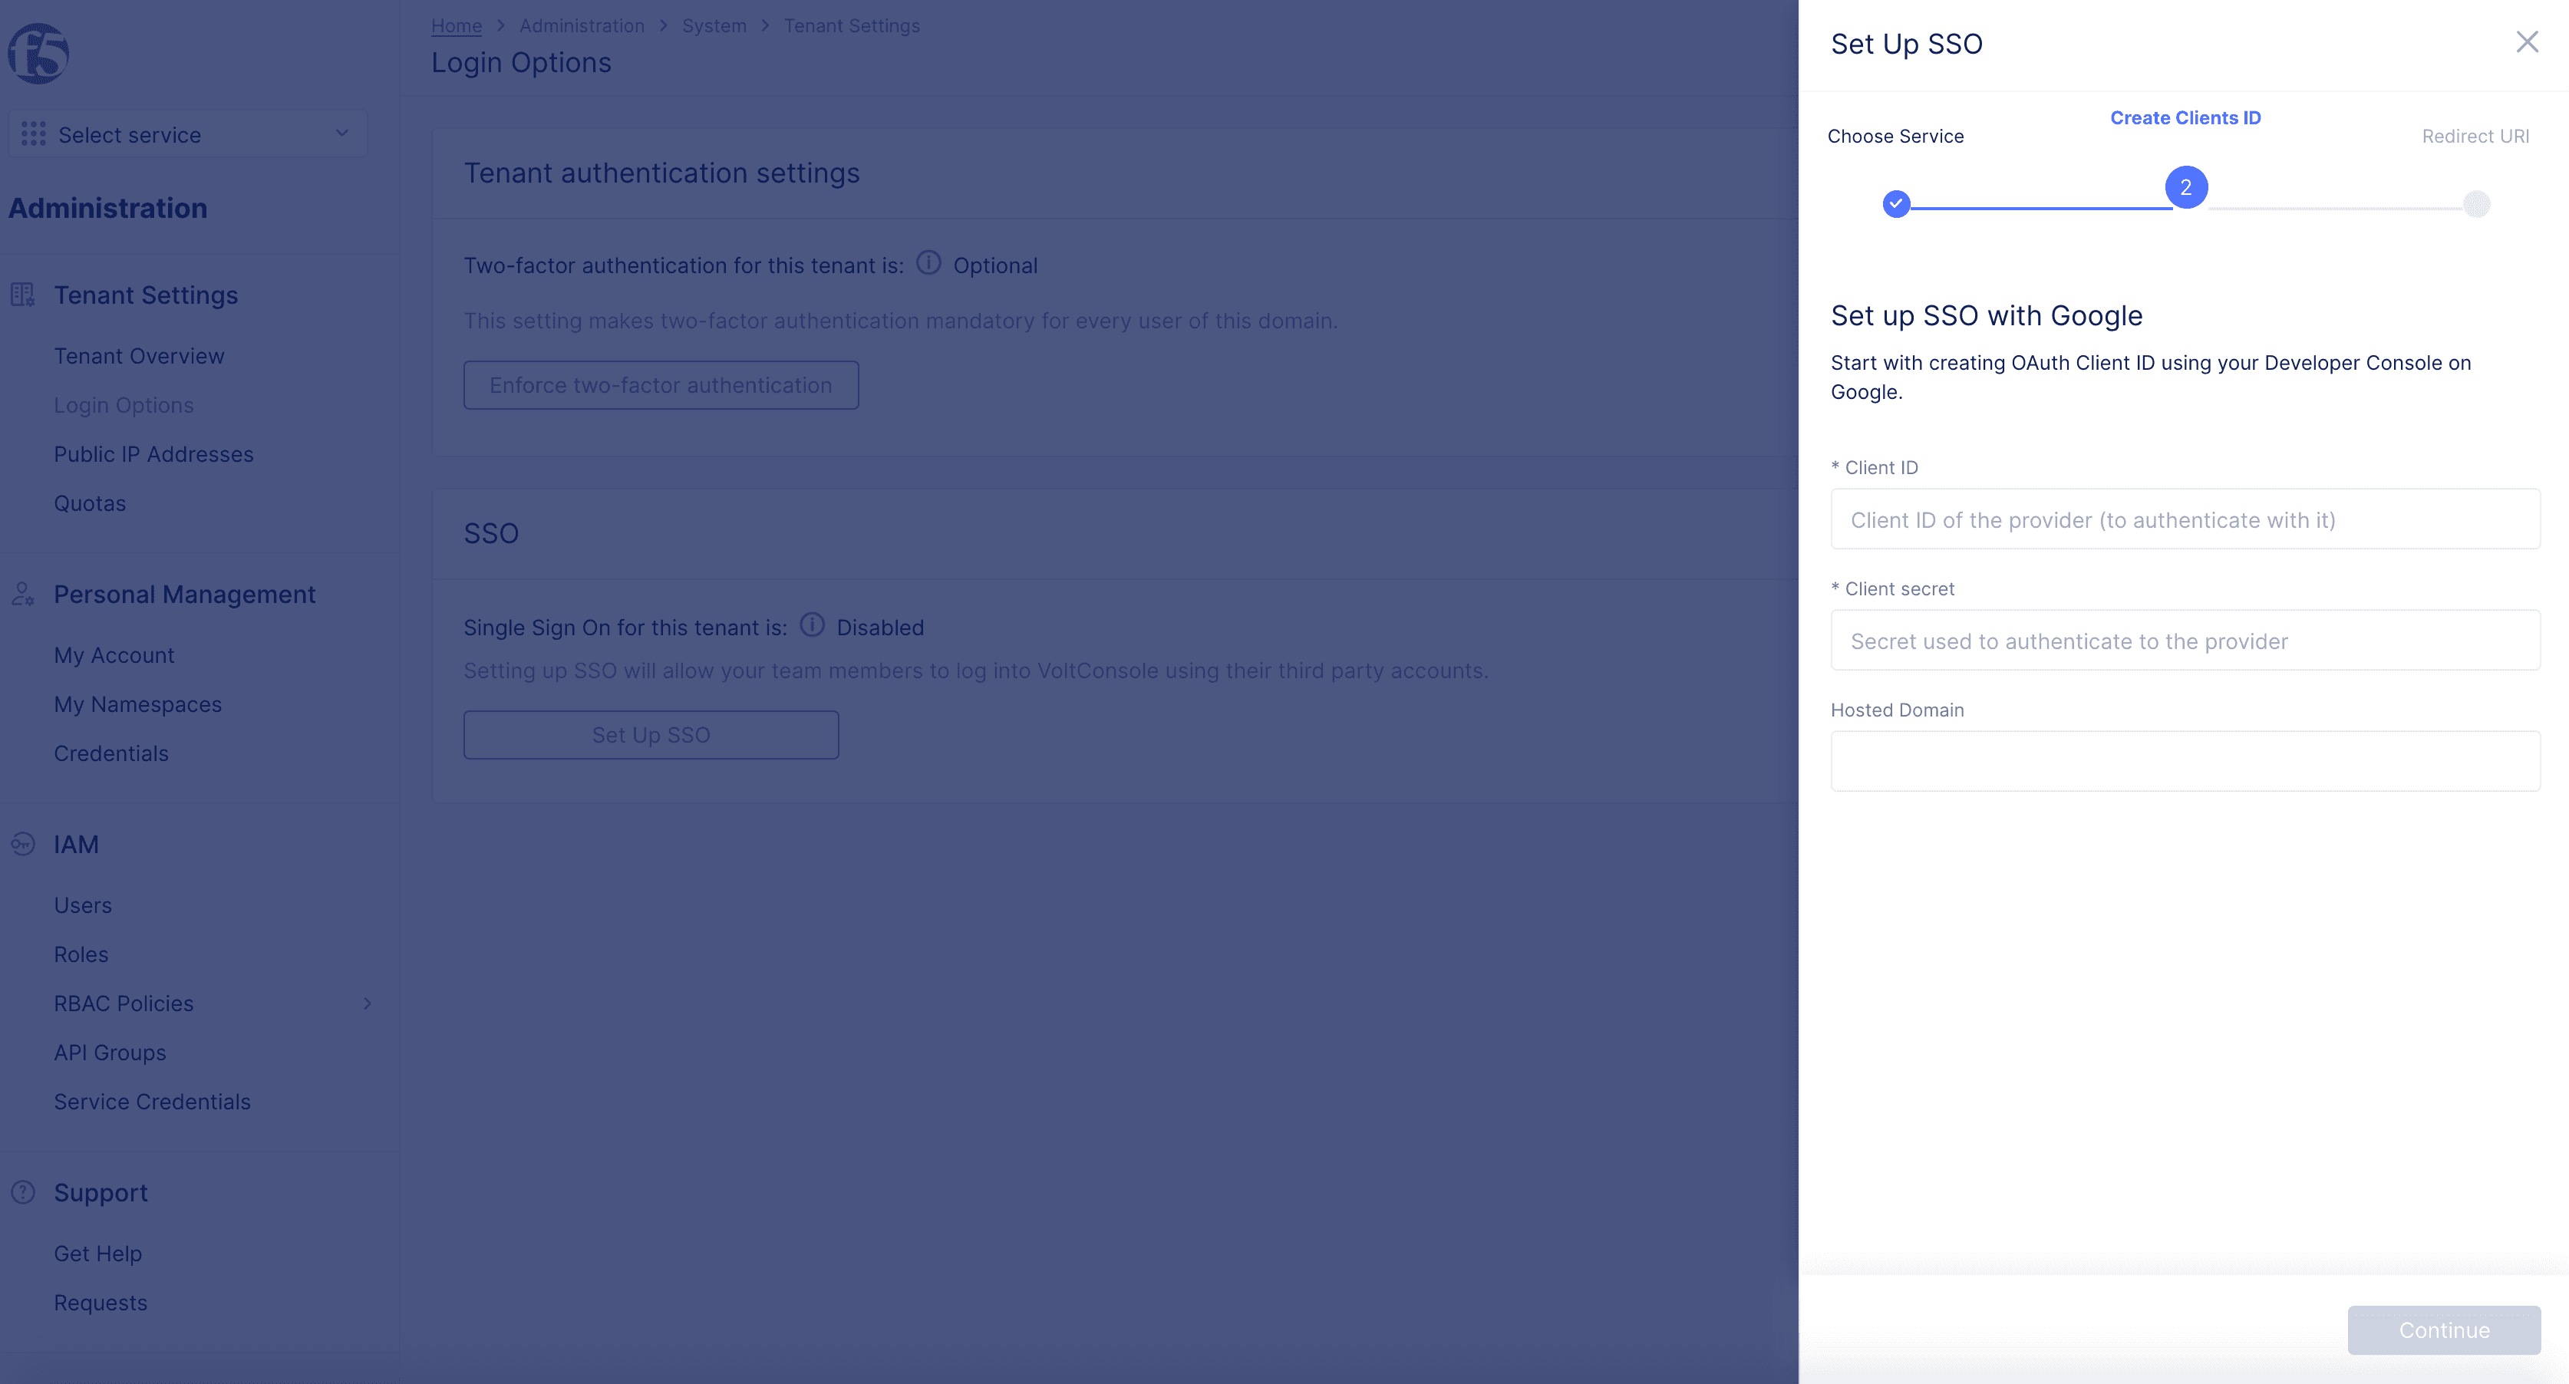Click the grid/apps icon to select service
This screenshot has height=1384, width=2569.
[32, 135]
